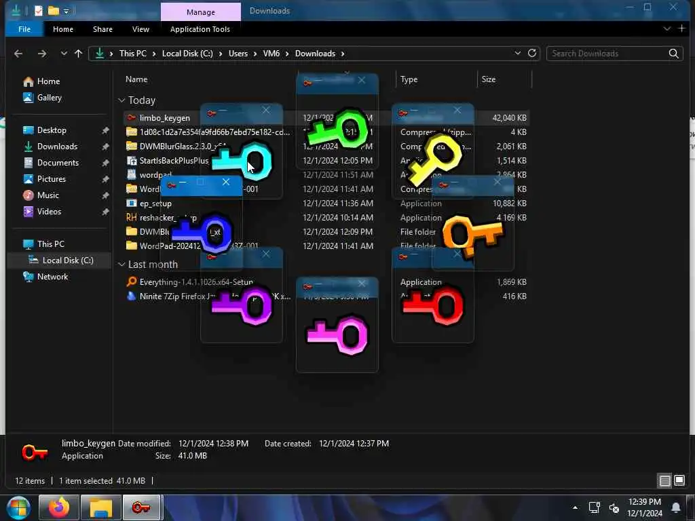Sort by the Type column header
This screenshot has width=695, height=521.
pos(409,79)
